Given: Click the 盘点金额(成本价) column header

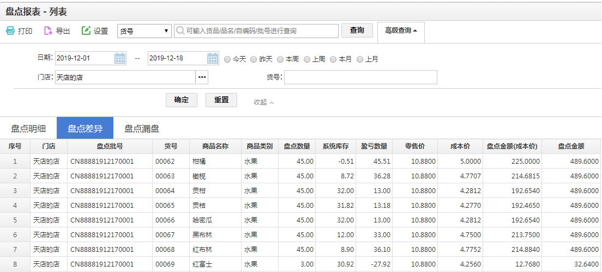Looking at the screenshot, I should coord(512,146).
